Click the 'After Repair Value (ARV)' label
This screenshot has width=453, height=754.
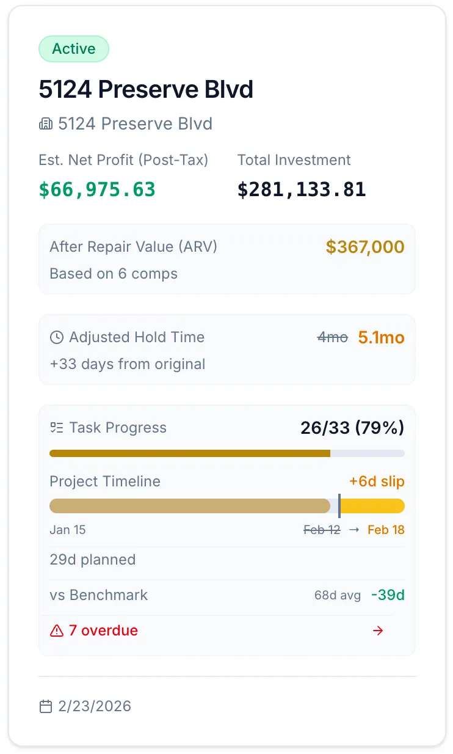point(134,247)
